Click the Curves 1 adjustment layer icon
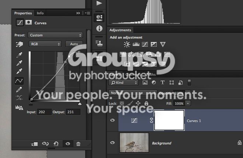Screen dimensions: 243x158 [134, 120]
